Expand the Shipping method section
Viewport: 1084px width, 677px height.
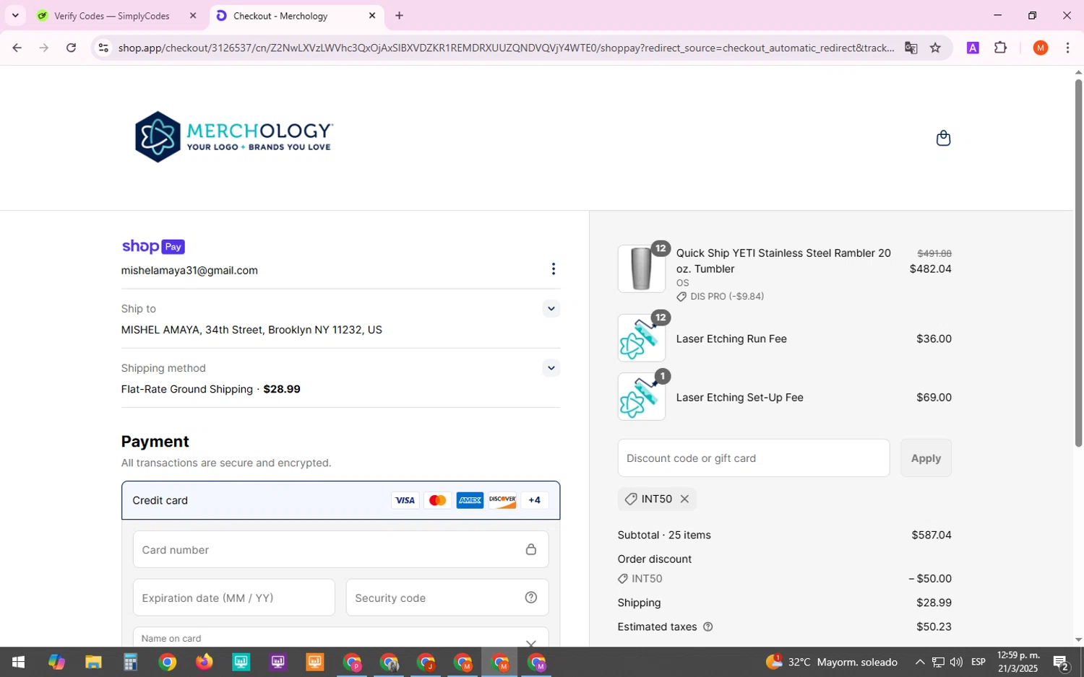(x=551, y=368)
